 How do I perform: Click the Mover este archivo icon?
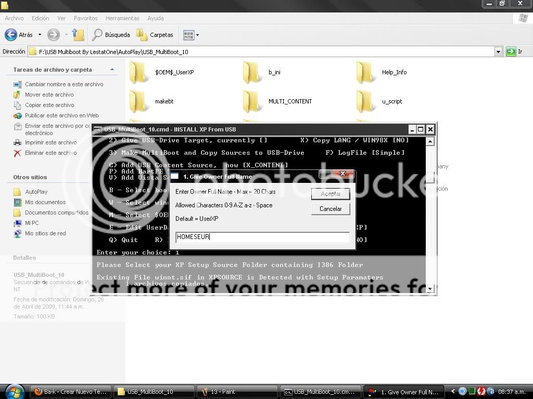(x=17, y=95)
